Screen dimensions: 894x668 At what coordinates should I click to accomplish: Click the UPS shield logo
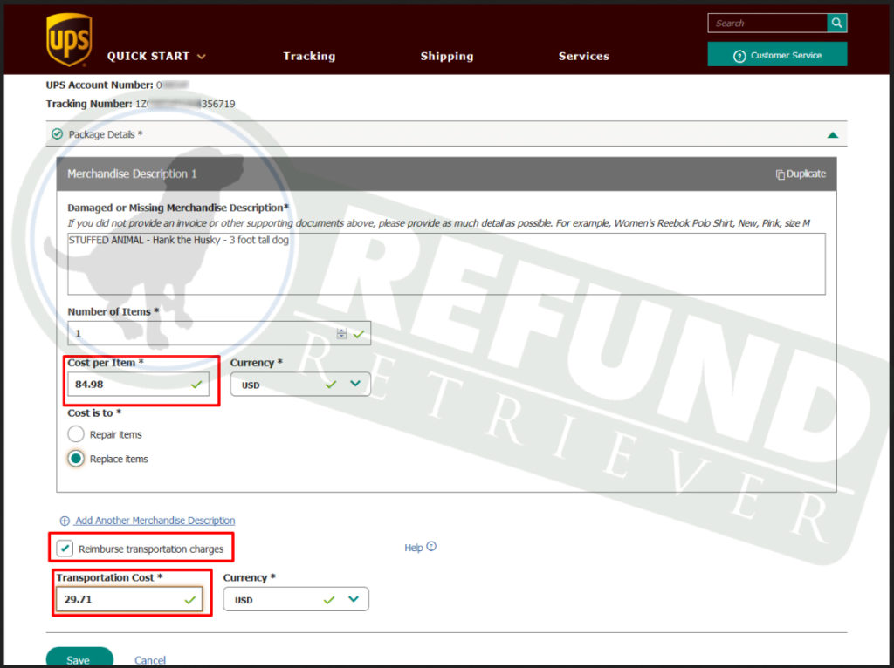tap(69, 40)
